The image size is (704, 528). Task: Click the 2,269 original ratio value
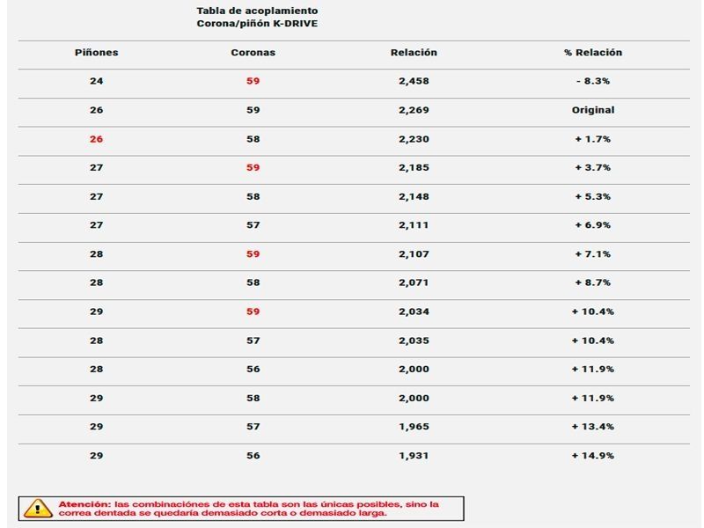pos(414,111)
